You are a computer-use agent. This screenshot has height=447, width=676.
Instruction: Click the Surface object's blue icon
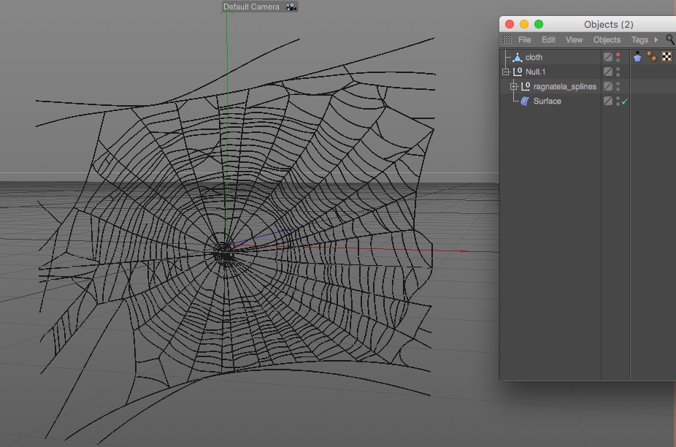[525, 101]
